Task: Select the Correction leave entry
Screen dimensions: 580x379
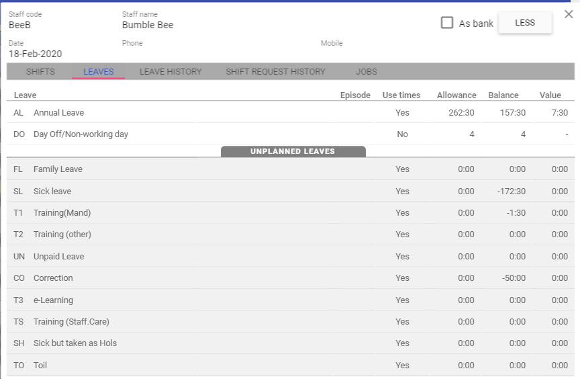Action: pos(53,278)
